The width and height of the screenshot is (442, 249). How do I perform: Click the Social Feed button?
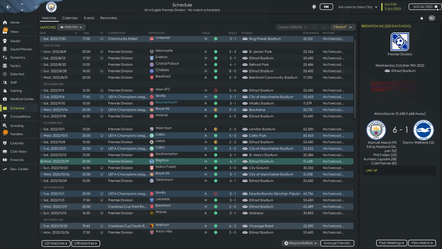point(425,7)
